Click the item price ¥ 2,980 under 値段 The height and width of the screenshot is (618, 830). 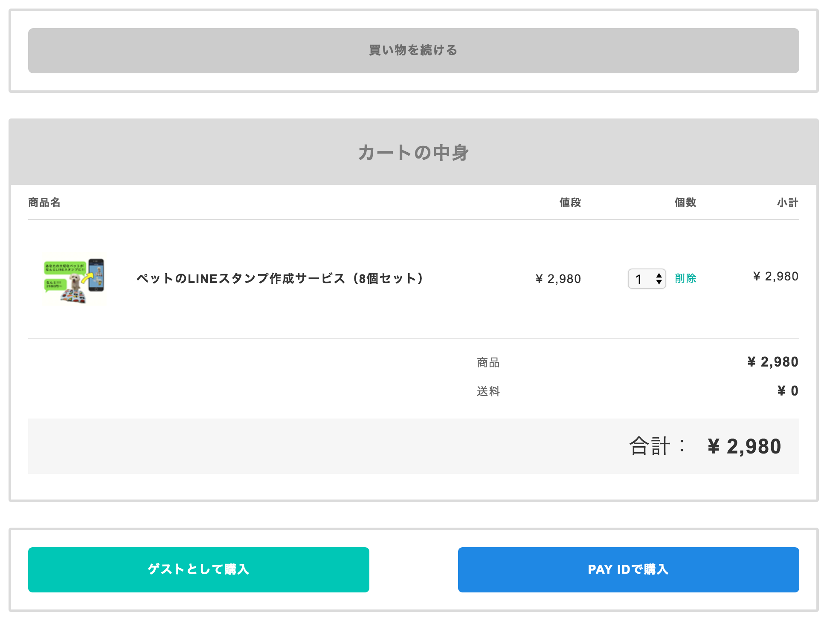point(558,279)
